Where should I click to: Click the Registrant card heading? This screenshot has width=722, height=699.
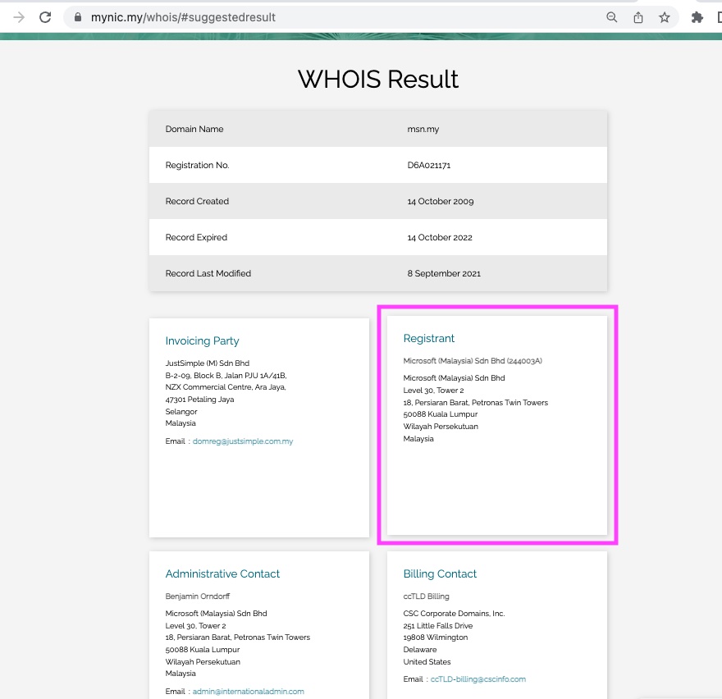tap(429, 339)
